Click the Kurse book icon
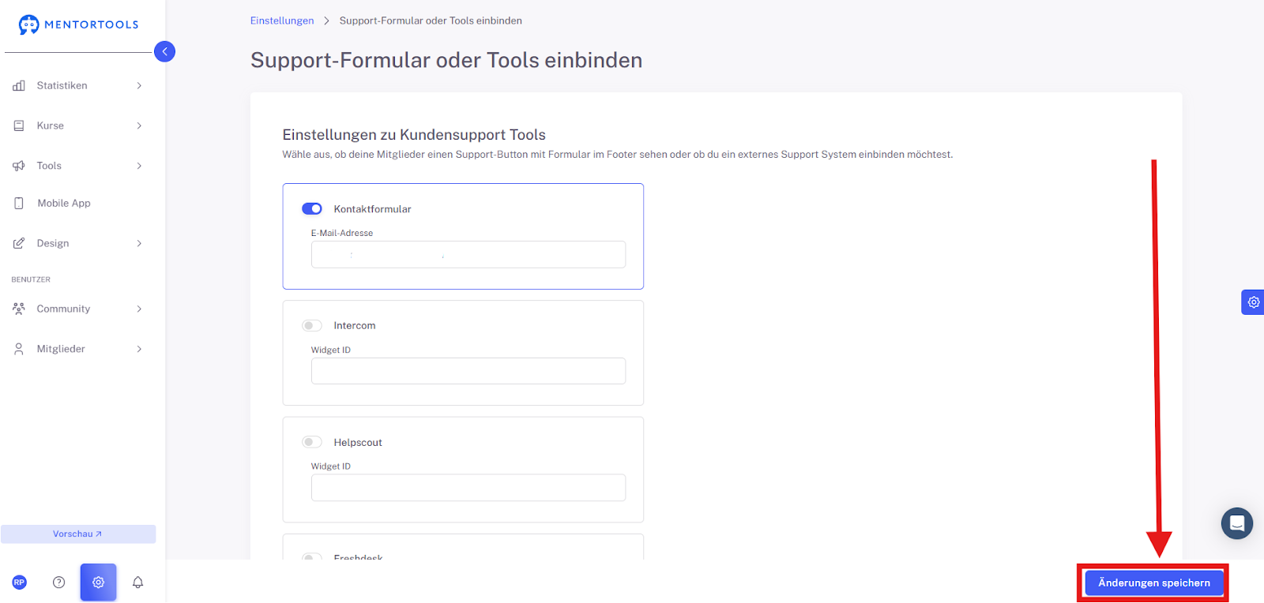 [x=19, y=125]
